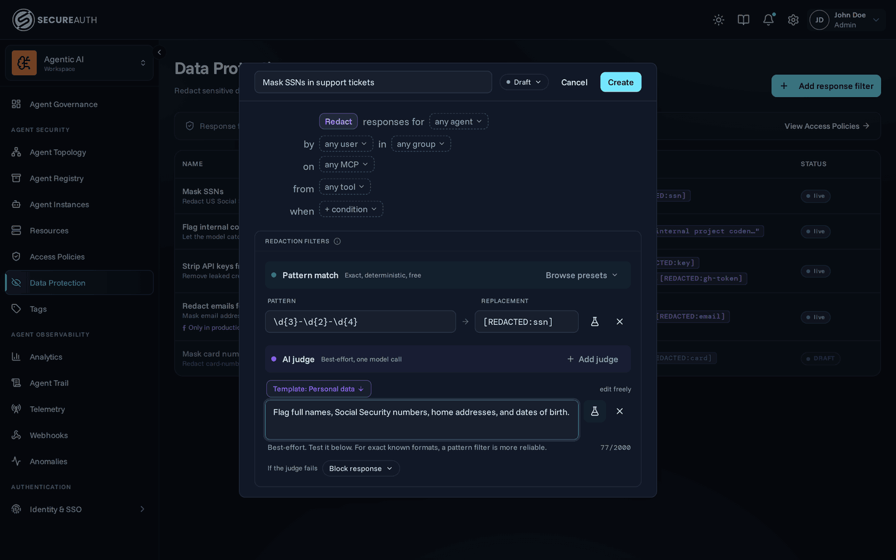
Task: Edit the filter name field
Action: (x=373, y=82)
